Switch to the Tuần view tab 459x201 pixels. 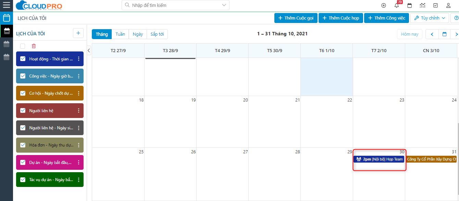pyautogui.click(x=120, y=34)
